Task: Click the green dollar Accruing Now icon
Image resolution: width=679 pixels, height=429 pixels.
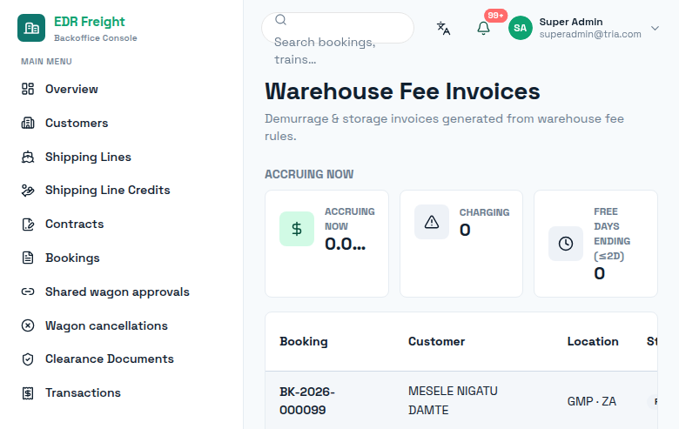Action: coord(297,229)
